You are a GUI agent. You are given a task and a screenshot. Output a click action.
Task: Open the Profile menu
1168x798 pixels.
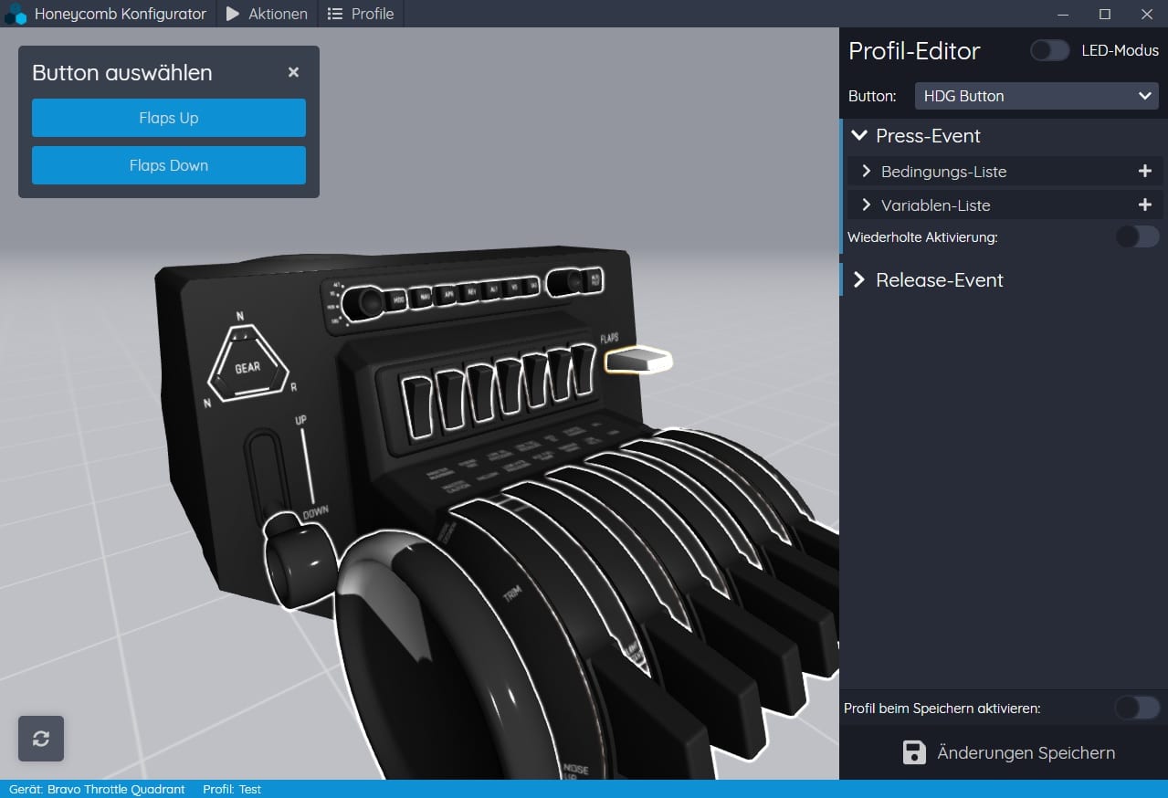[x=361, y=14]
